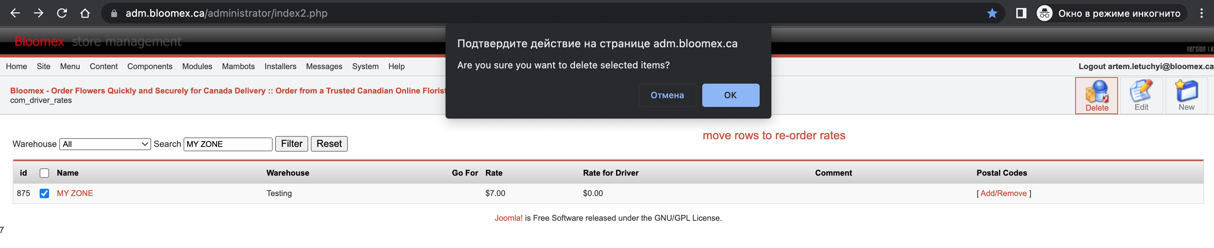Expand the Warehouse dropdown set to All
1214x248 pixels.
[x=105, y=144]
